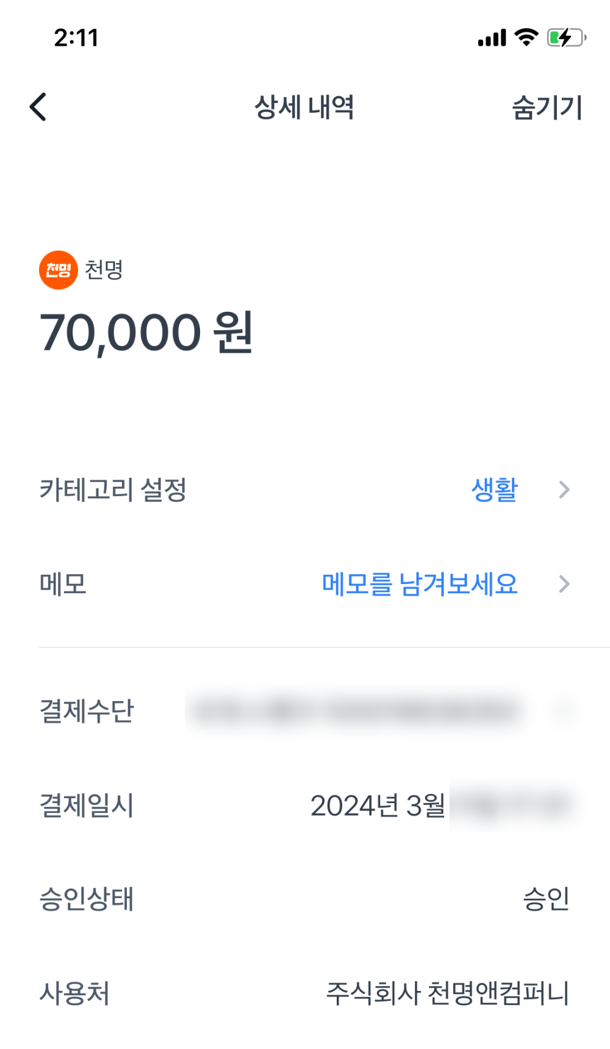Tap the back arrow icon

[38, 107]
